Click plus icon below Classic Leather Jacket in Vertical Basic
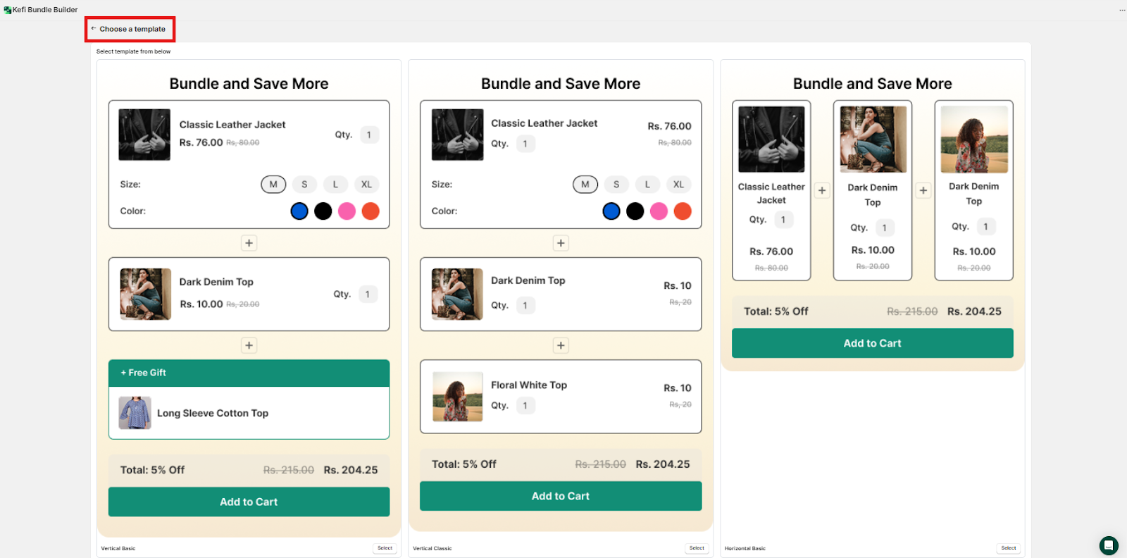The height and width of the screenshot is (558, 1127). [249, 243]
